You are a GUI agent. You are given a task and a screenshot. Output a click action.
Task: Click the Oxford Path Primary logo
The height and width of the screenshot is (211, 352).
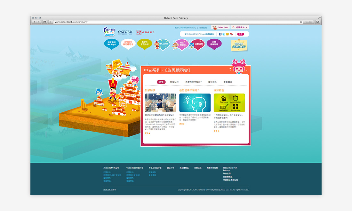(109, 31)
